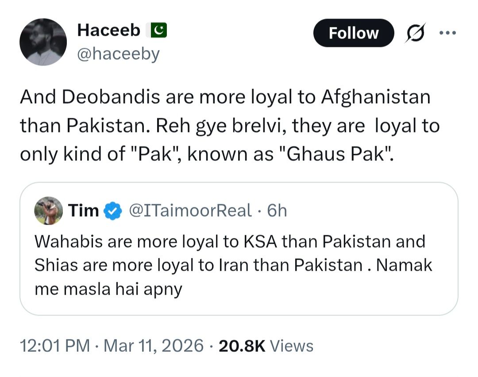This screenshot has height=377, width=478.
Task: Click the 6h timestamp on quoted tweet
Action: (278, 211)
